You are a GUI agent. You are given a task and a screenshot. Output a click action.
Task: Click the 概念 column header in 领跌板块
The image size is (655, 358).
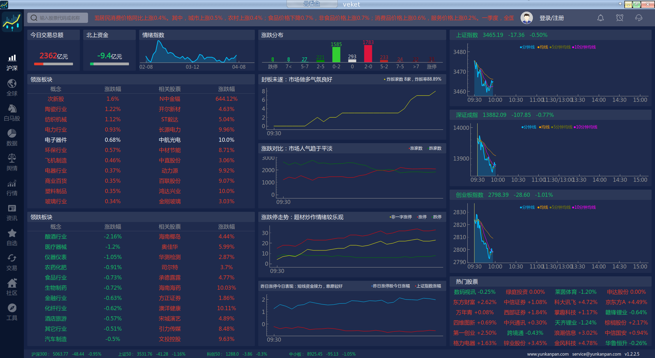56,226
